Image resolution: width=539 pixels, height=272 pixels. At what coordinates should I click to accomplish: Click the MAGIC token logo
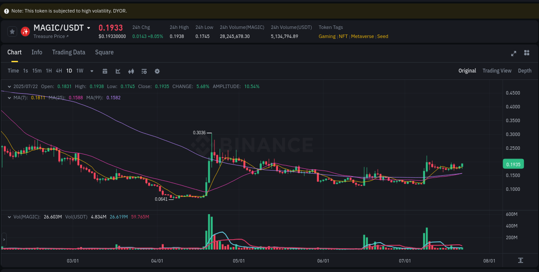pos(25,31)
